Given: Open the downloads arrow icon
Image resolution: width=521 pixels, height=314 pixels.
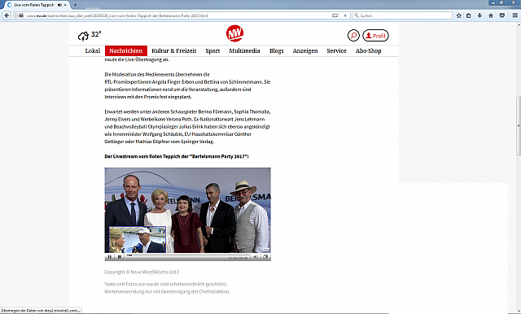Looking at the screenshot, I should pos(479,15).
